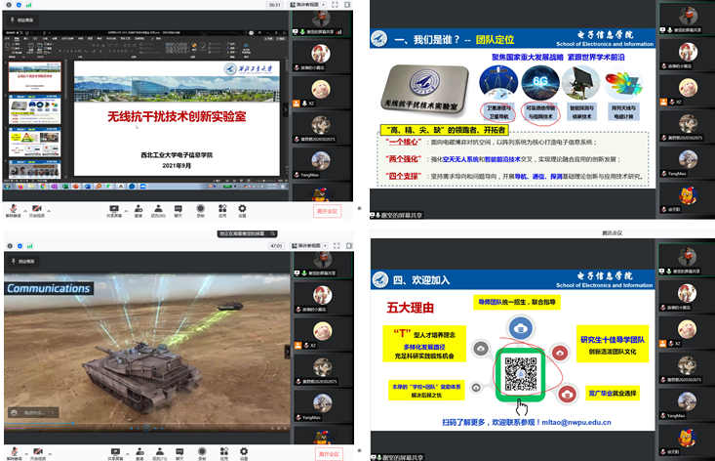Click 离开会议 button in bottom-left meeting window
Viewport: 715px width, 461px height.
329,453
